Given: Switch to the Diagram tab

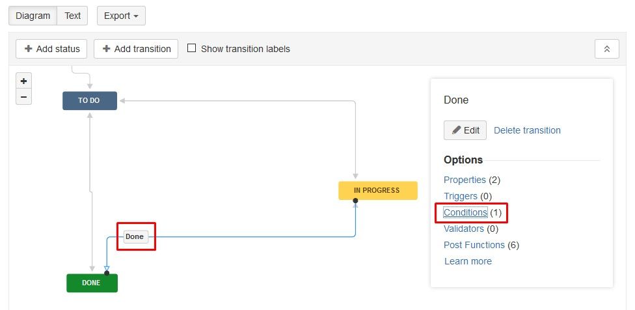Looking at the screenshot, I should 33,16.
